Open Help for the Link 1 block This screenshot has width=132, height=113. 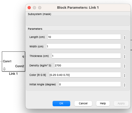(x=103, y=104)
